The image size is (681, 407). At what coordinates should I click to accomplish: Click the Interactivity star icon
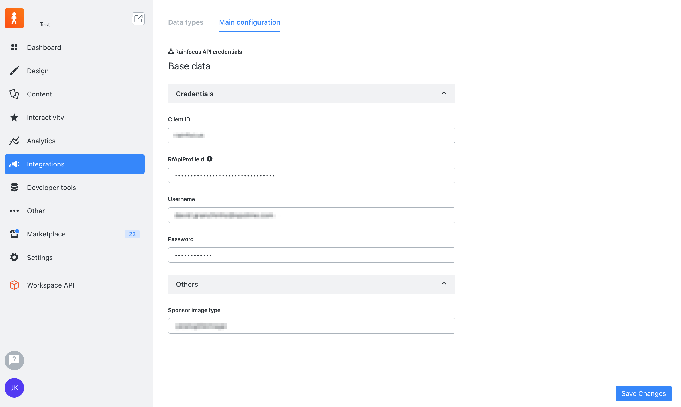(x=14, y=117)
